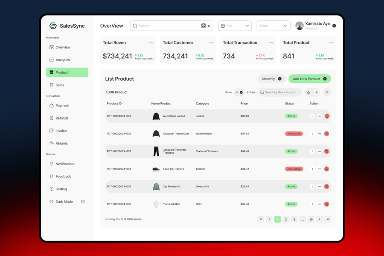384x256 pixels.
Task: Open details arrow for Zip Sweatshirt row
Action: click(312, 186)
